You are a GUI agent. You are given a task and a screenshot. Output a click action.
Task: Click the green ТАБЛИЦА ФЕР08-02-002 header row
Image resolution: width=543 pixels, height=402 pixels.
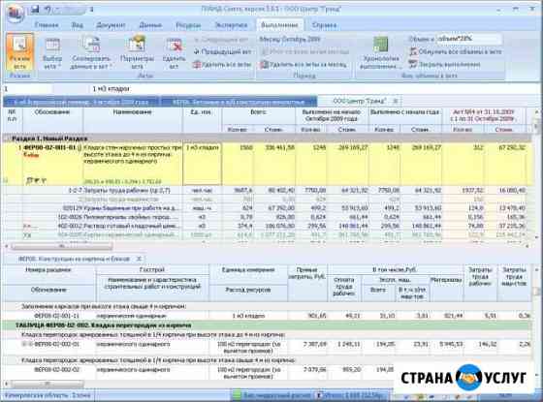267,325
